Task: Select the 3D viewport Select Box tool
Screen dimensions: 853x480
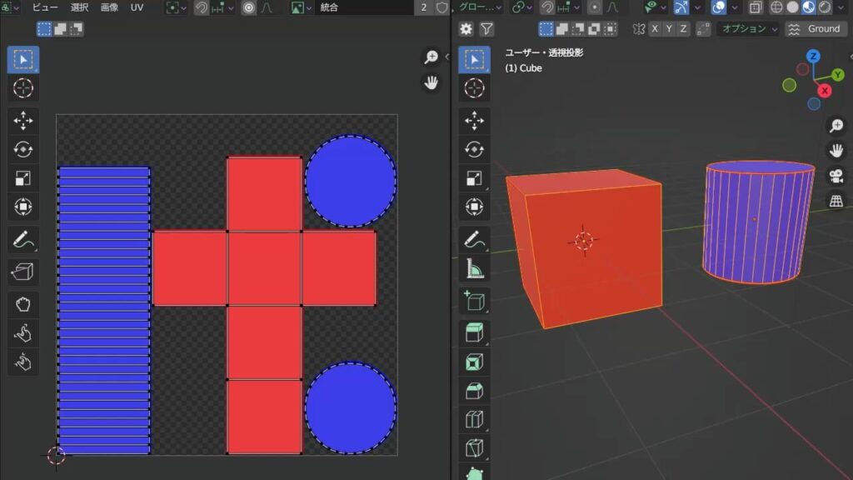Action: 474,59
